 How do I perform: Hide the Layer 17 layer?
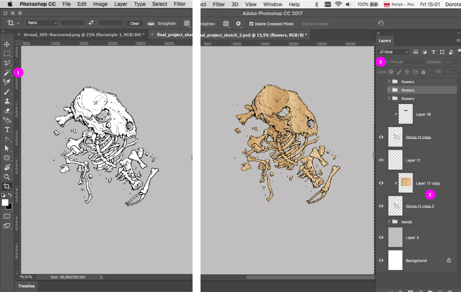point(380,160)
